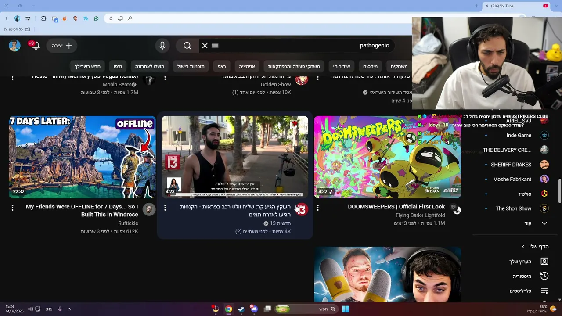Click the install app icon in address bar
Viewport: 562px width, 316px height.
pos(120,18)
